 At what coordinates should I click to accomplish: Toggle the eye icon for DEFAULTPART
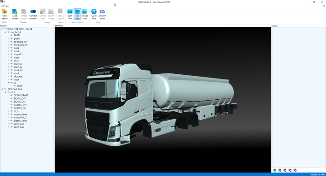point(12,95)
